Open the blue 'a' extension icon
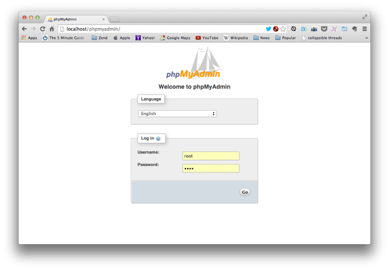Screen dimensions: 389x270 (303, 29)
